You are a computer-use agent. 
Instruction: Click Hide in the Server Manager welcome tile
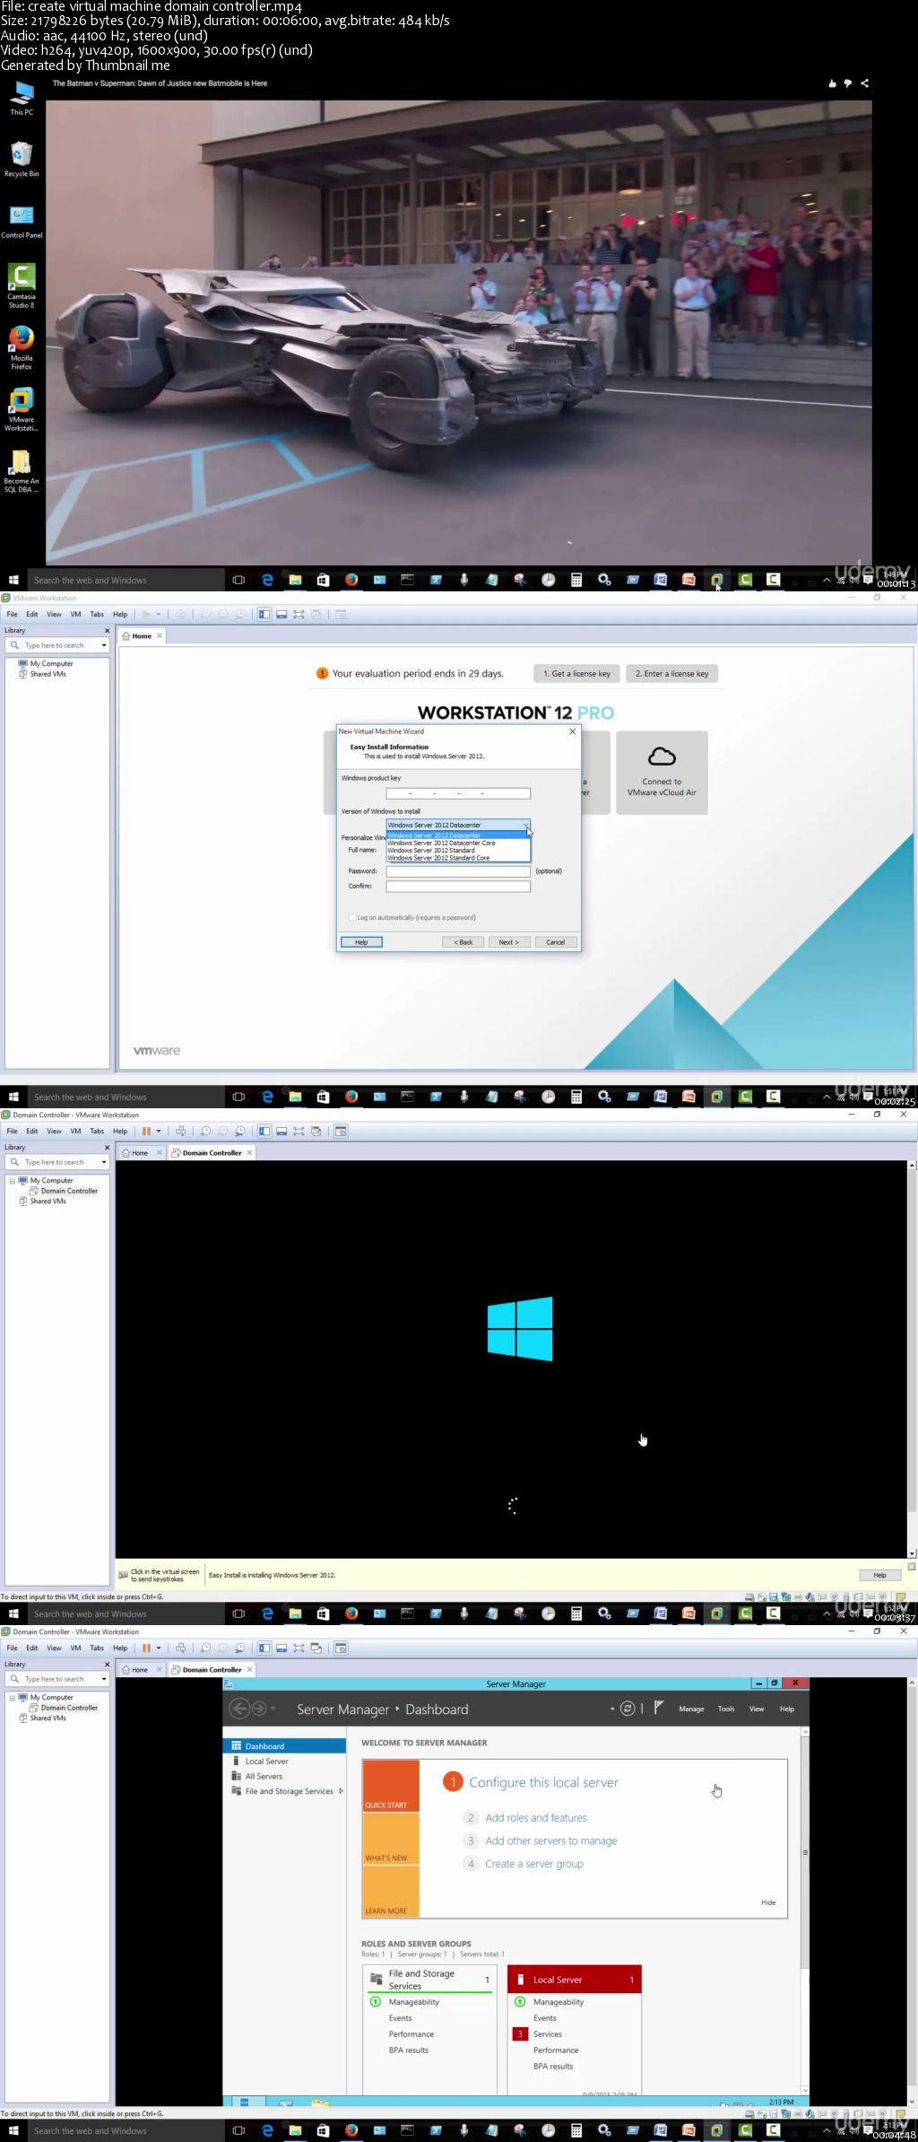tap(768, 1902)
